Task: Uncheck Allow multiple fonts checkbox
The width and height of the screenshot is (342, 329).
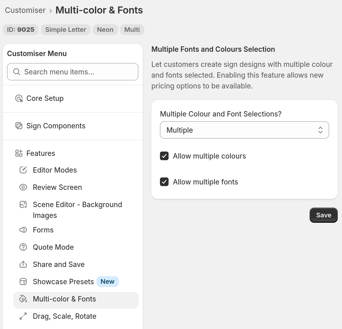Action: point(164,182)
